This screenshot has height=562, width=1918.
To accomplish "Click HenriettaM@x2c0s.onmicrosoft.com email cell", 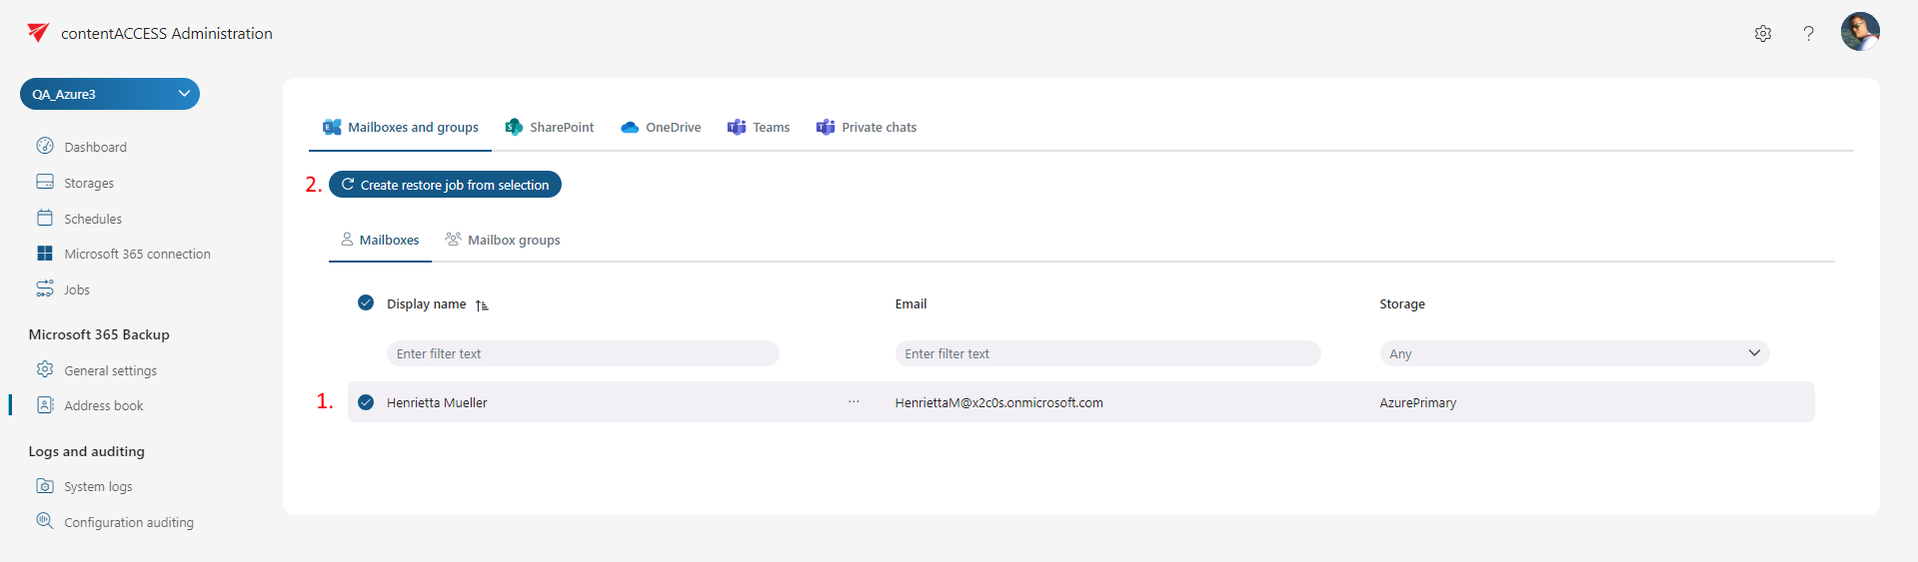I will click(x=998, y=403).
